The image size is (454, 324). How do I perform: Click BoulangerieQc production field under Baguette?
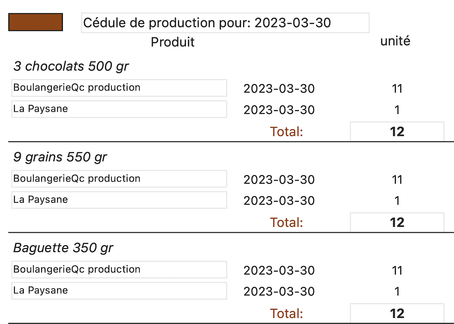119,270
